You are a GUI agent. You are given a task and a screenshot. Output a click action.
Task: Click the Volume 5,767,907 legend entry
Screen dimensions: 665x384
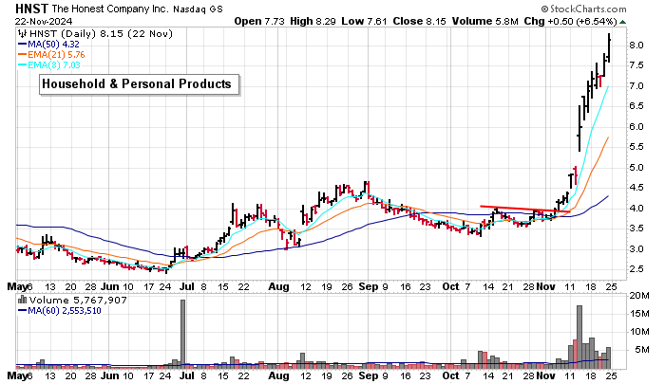click(x=72, y=301)
